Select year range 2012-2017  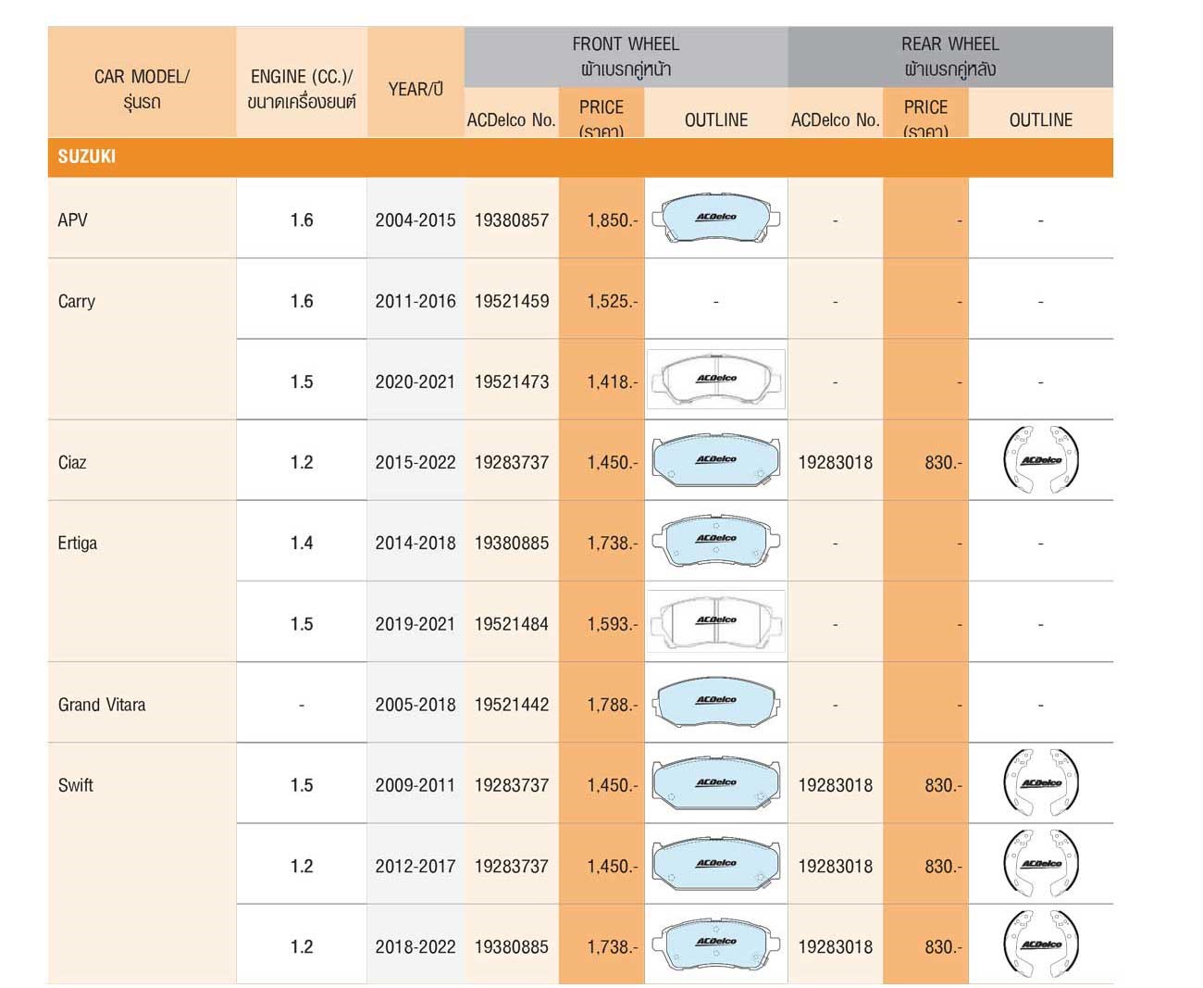click(415, 867)
